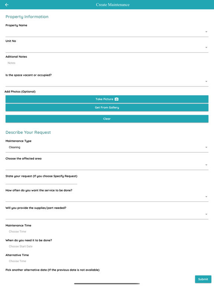
Task: Set the Alternative Time field
Action: coord(17,261)
